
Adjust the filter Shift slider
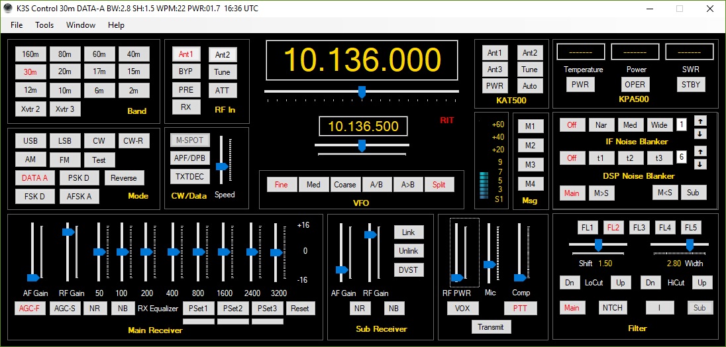click(x=598, y=244)
